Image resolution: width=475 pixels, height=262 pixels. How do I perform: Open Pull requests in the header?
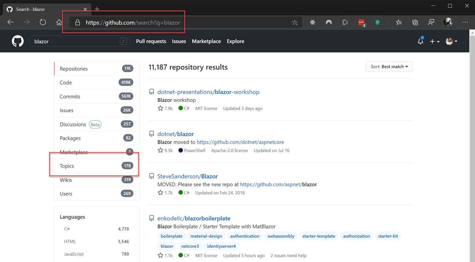pyautogui.click(x=151, y=41)
